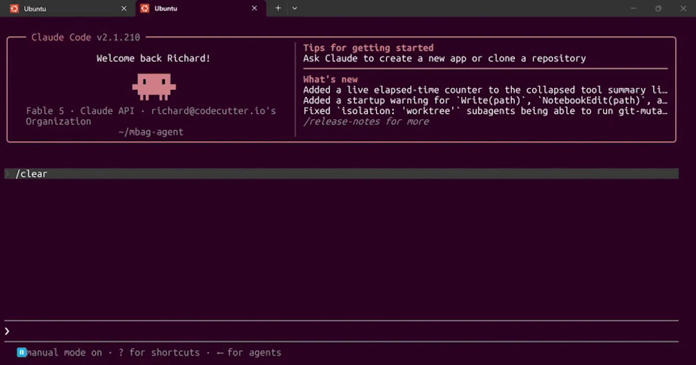Click 'Fable 5 · Claude API' account line

coord(151,111)
